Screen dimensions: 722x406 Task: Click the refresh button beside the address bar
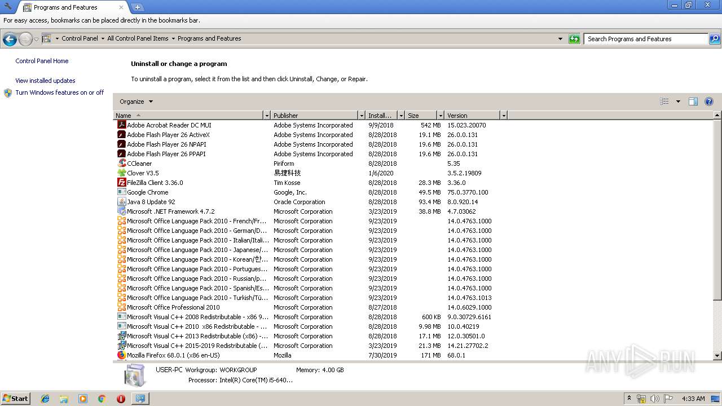pyautogui.click(x=574, y=39)
